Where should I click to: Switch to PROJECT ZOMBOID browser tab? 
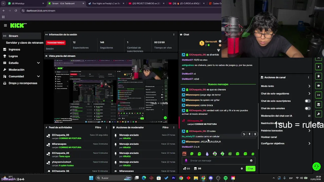click(x=146, y=3)
